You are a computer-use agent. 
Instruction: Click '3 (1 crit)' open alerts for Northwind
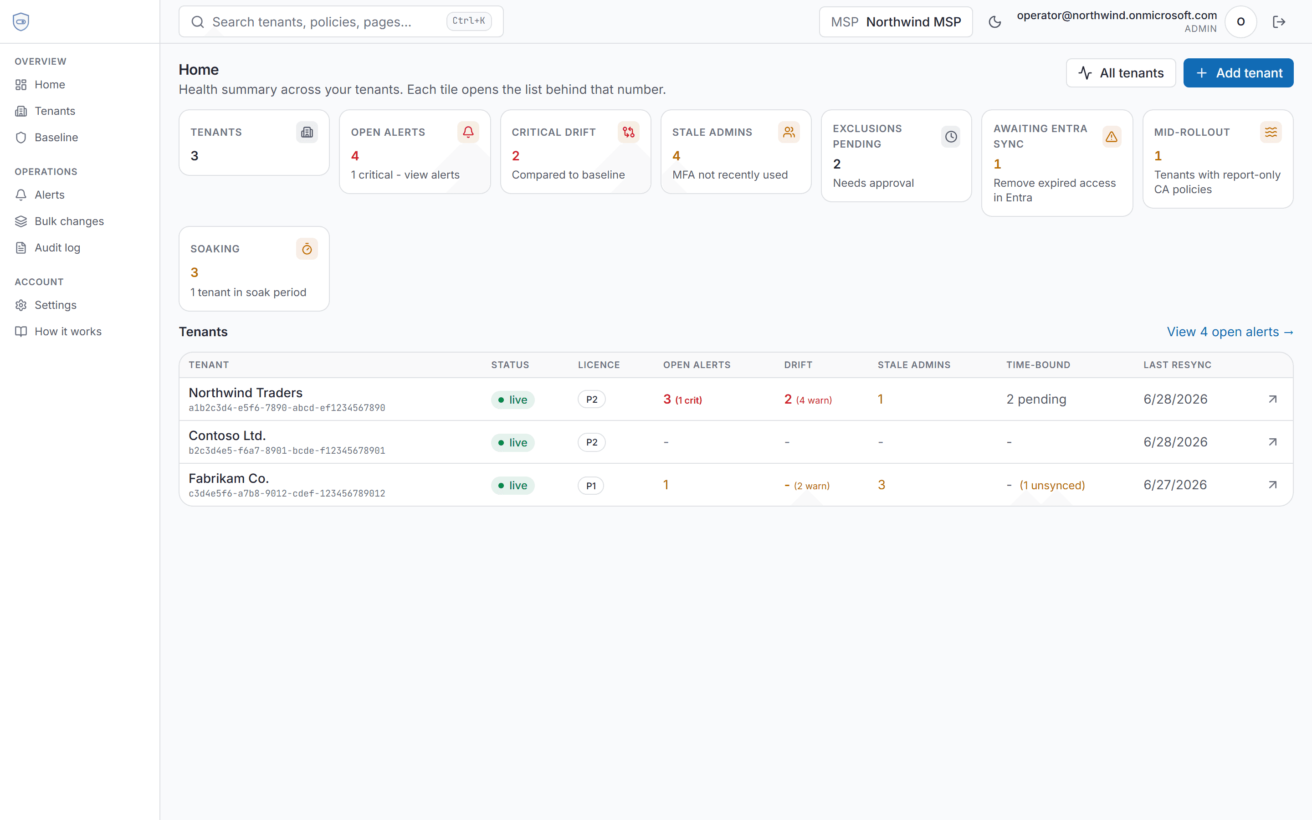click(682, 400)
